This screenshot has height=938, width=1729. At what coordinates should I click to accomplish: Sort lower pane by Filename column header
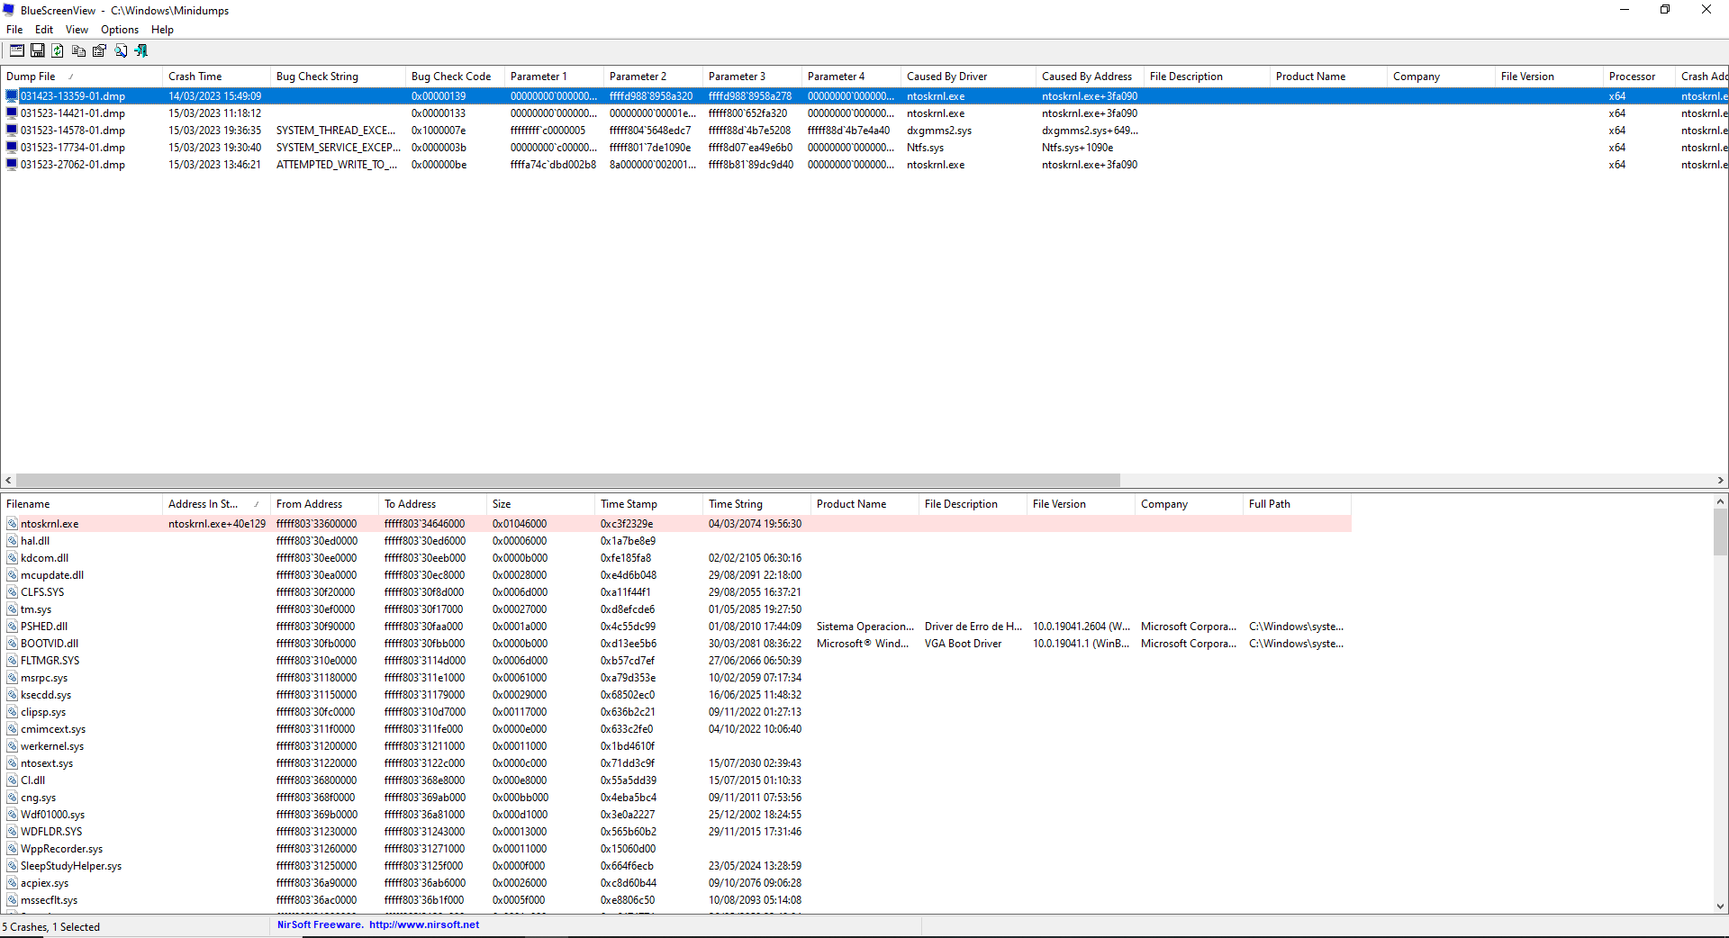(81, 504)
